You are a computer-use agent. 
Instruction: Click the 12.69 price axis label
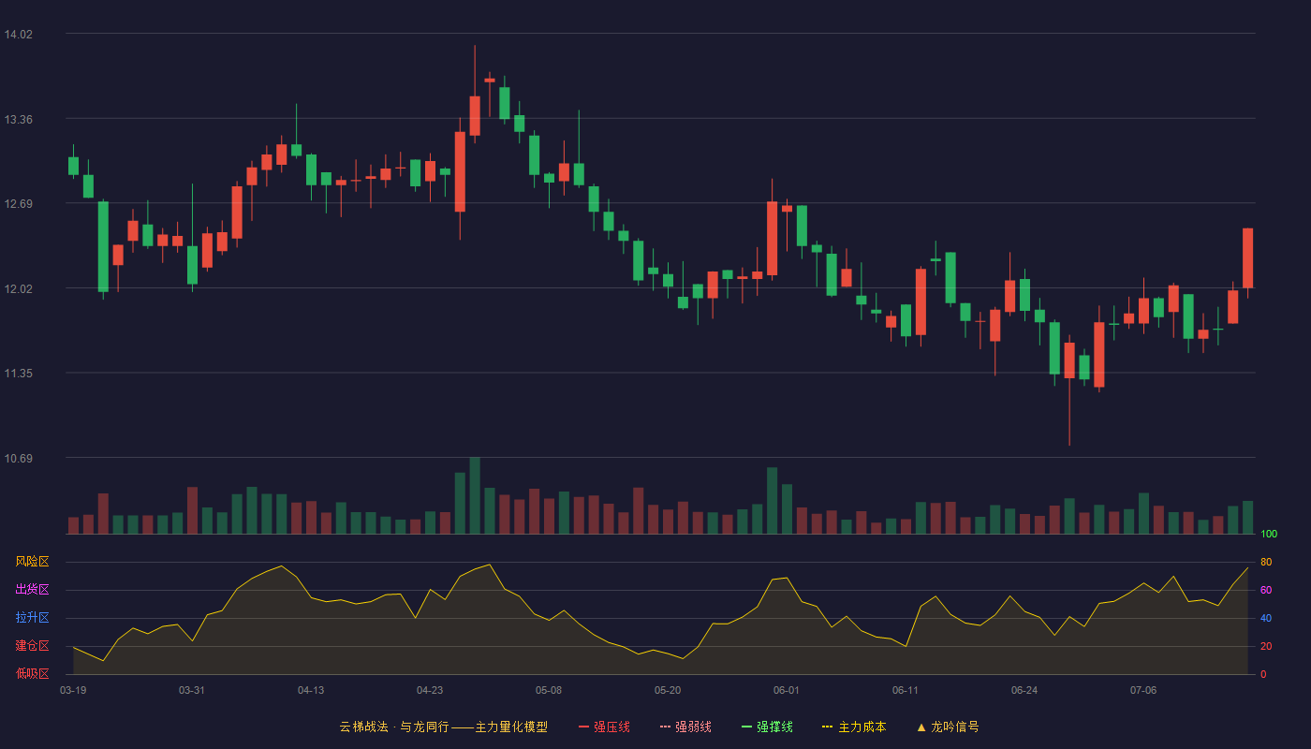point(18,204)
